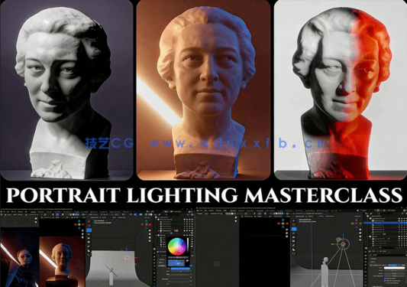
Task: Choose the Rotate tool in right Blender viewport
Action: [293, 233]
